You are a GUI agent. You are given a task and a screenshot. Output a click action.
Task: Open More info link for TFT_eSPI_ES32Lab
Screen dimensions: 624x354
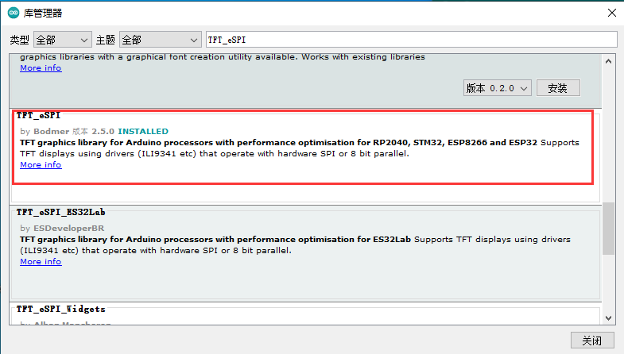pos(41,262)
